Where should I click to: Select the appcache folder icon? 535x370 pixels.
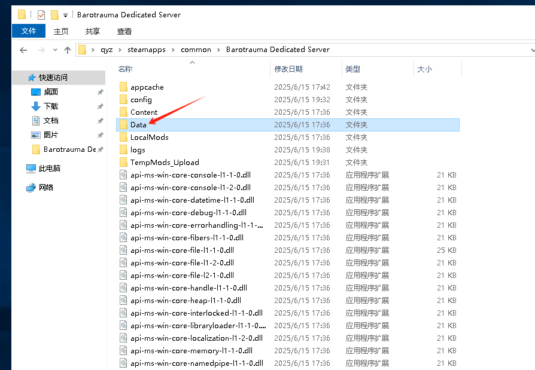(x=123, y=87)
